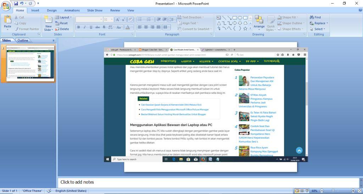Expand the Layout dropdown
This screenshot has height=194, width=363.
[63, 17]
